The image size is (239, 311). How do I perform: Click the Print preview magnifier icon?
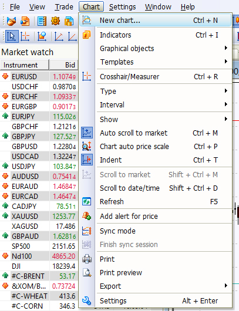[x=87, y=273]
